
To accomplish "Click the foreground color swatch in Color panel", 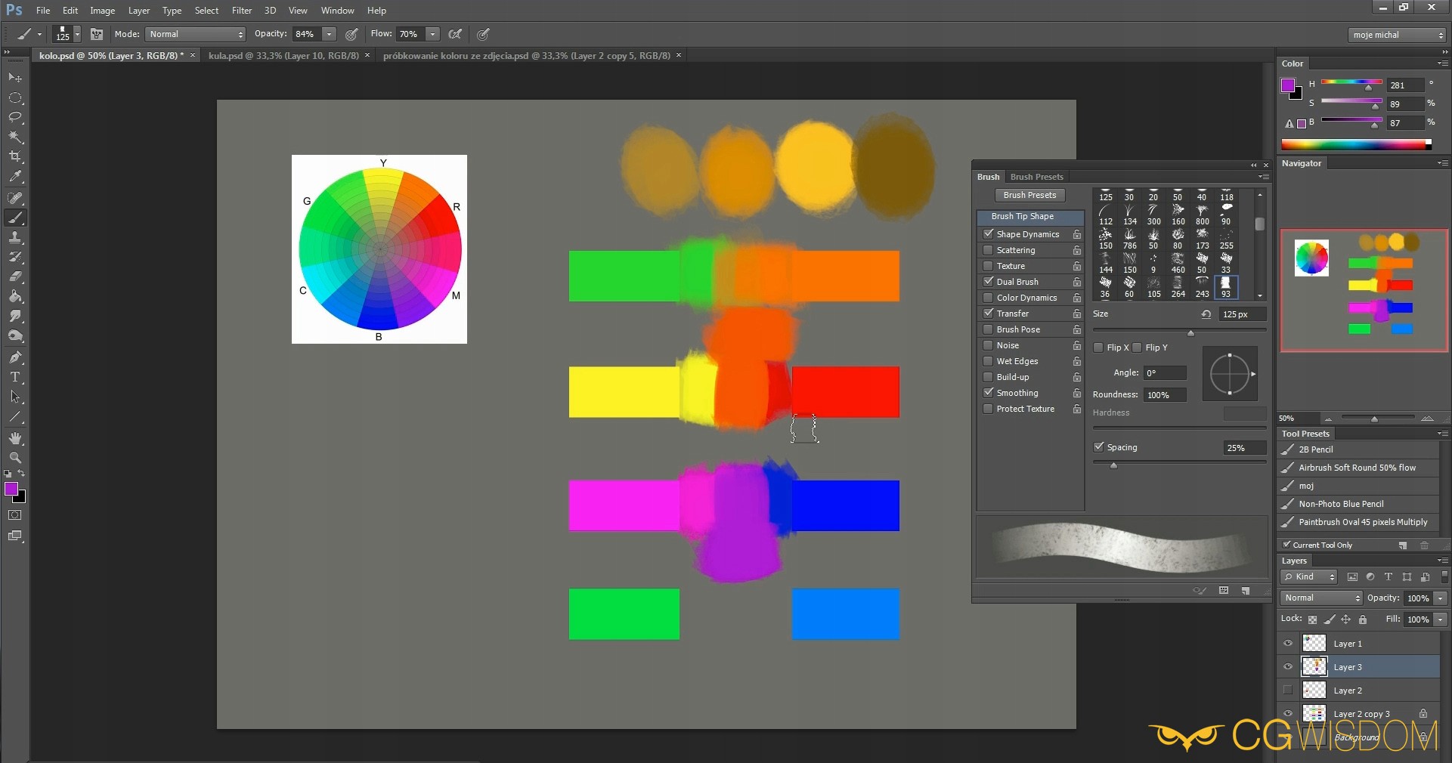I will coord(1288,85).
